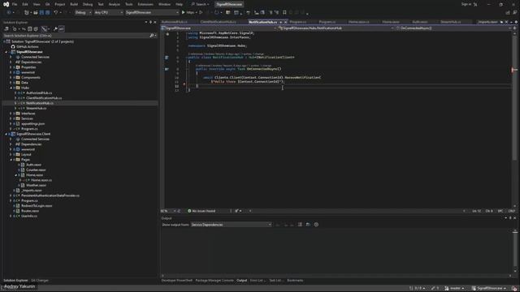Expand the Interfaces folder
Screen dimensions: 520x292
[x=11, y=114]
